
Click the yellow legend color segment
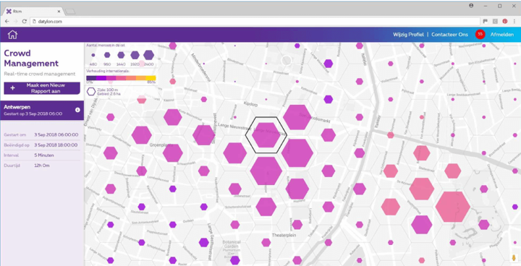point(151,78)
